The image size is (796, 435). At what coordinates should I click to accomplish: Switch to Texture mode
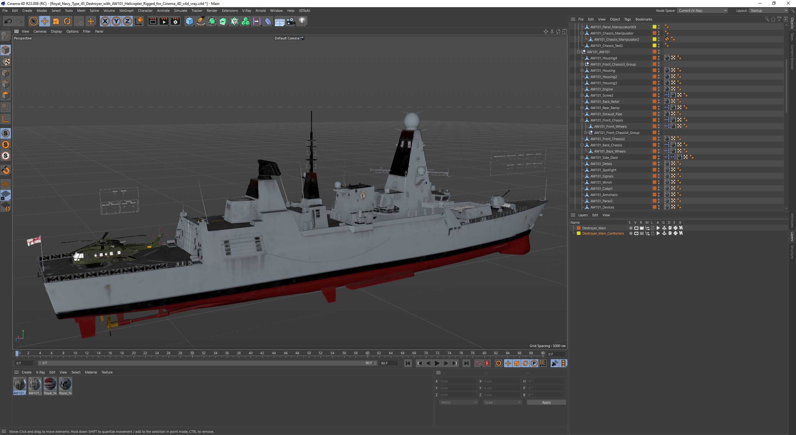pos(6,62)
